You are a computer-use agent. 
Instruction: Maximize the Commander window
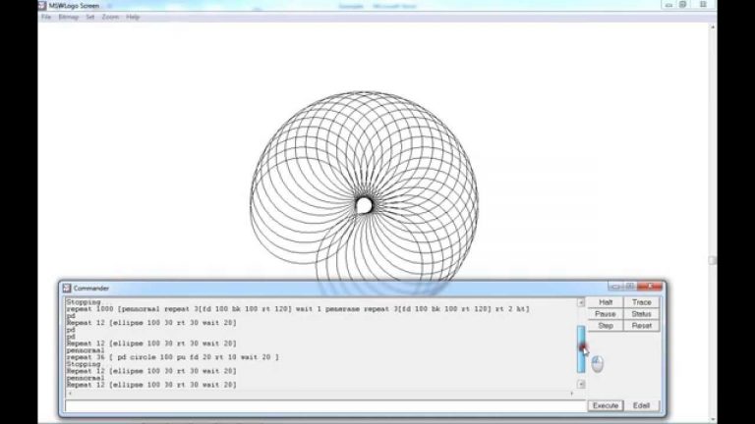[629, 287]
